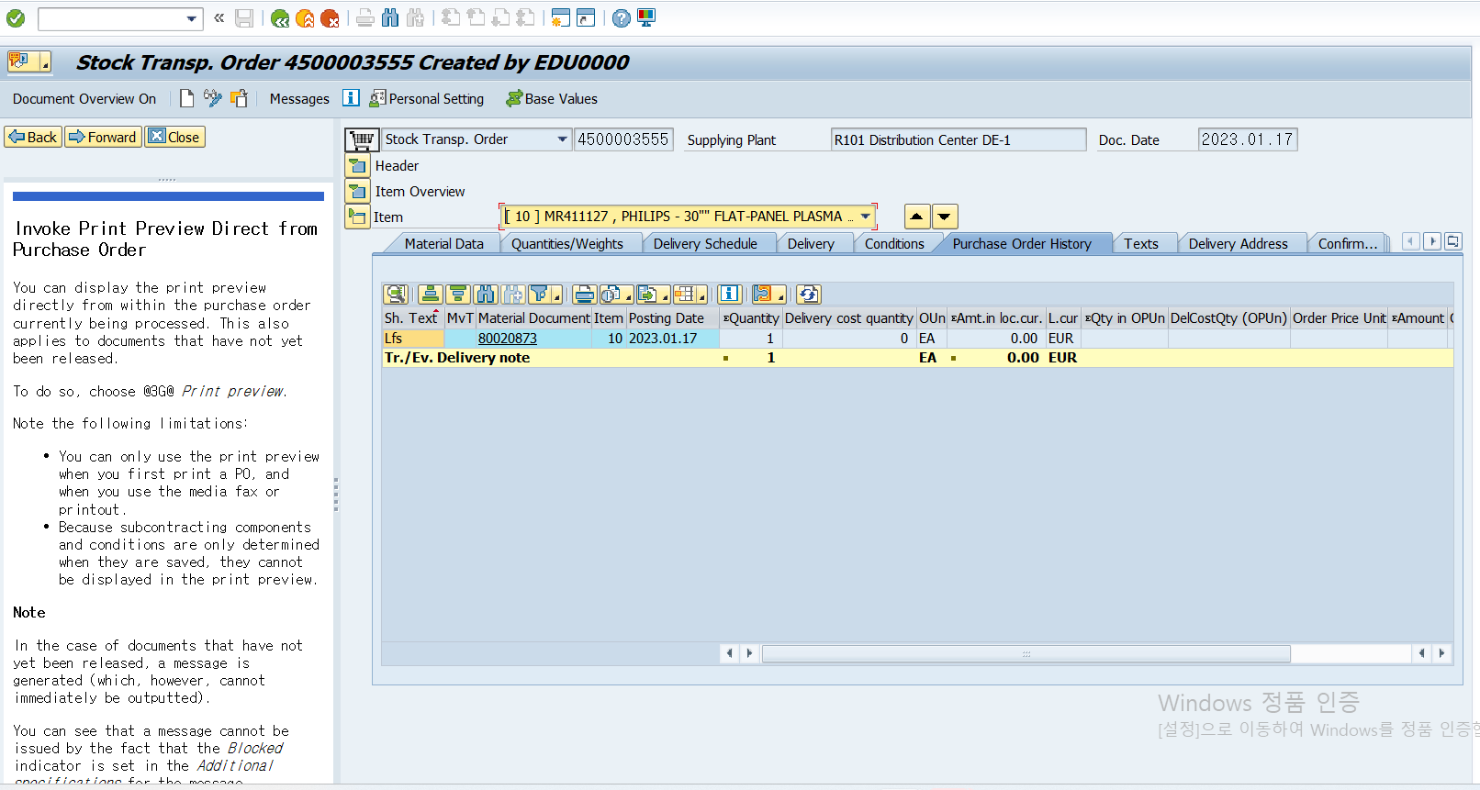Switch to the Conditions tab
This screenshot has height=790, width=1480.
tap(894, 244)
